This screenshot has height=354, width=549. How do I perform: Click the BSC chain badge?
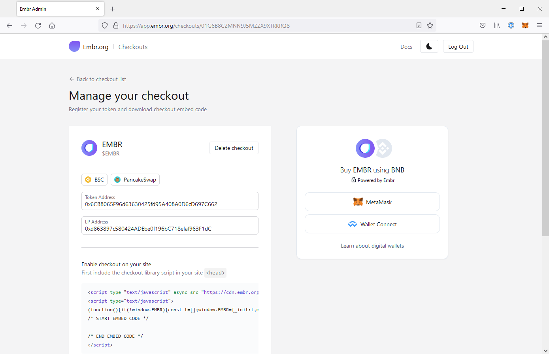pos(94,180)
